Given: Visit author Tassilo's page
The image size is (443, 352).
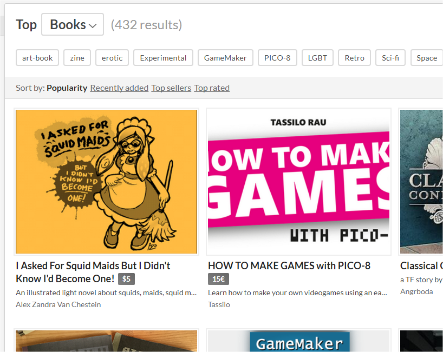Looking at the screenshot, I should coord(219,304).
